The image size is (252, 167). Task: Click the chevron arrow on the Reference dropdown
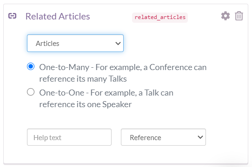(200, 137)
